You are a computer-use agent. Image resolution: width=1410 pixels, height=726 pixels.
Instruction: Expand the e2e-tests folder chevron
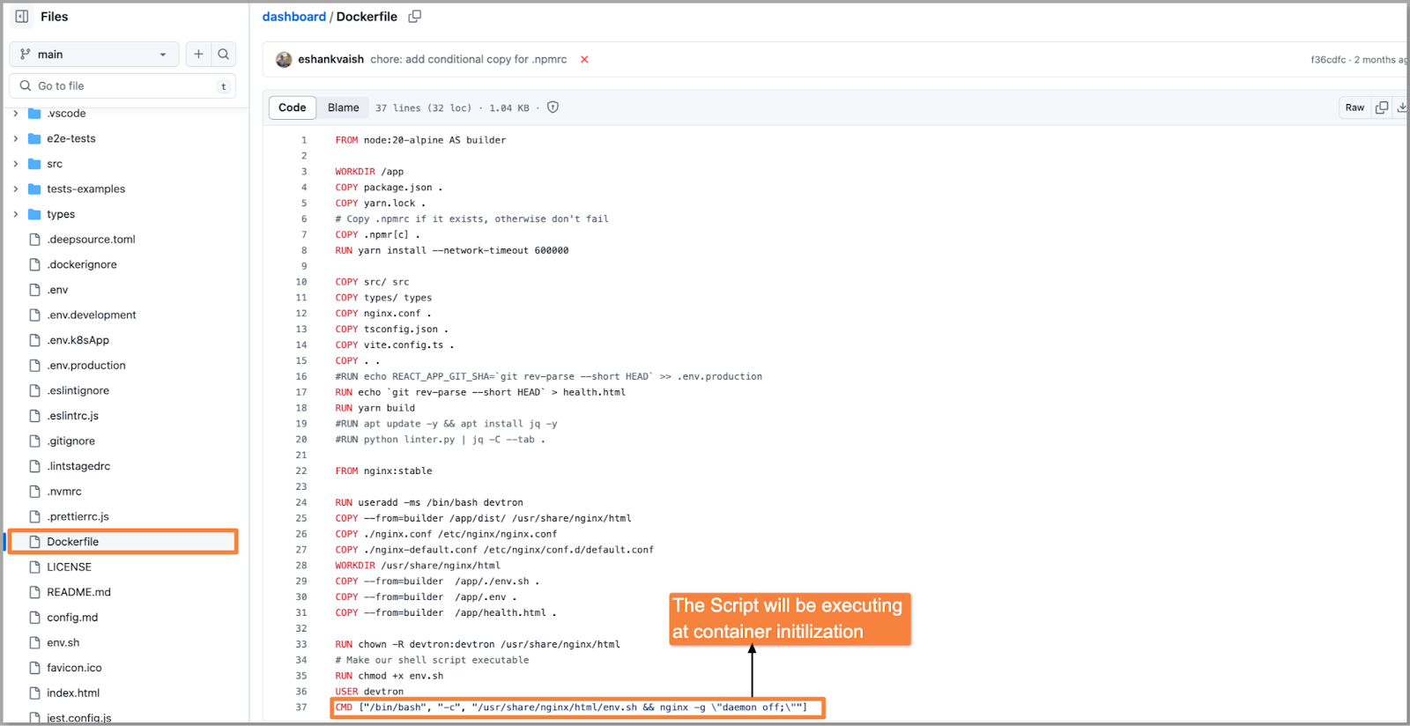click(16, 139)
